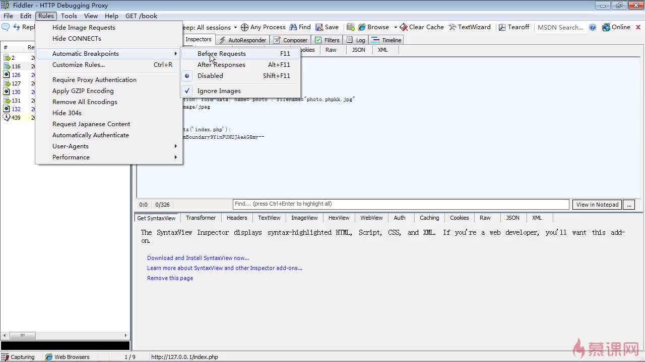Enable Apply GZIP Encoding rule

click(x=109, y=90)
